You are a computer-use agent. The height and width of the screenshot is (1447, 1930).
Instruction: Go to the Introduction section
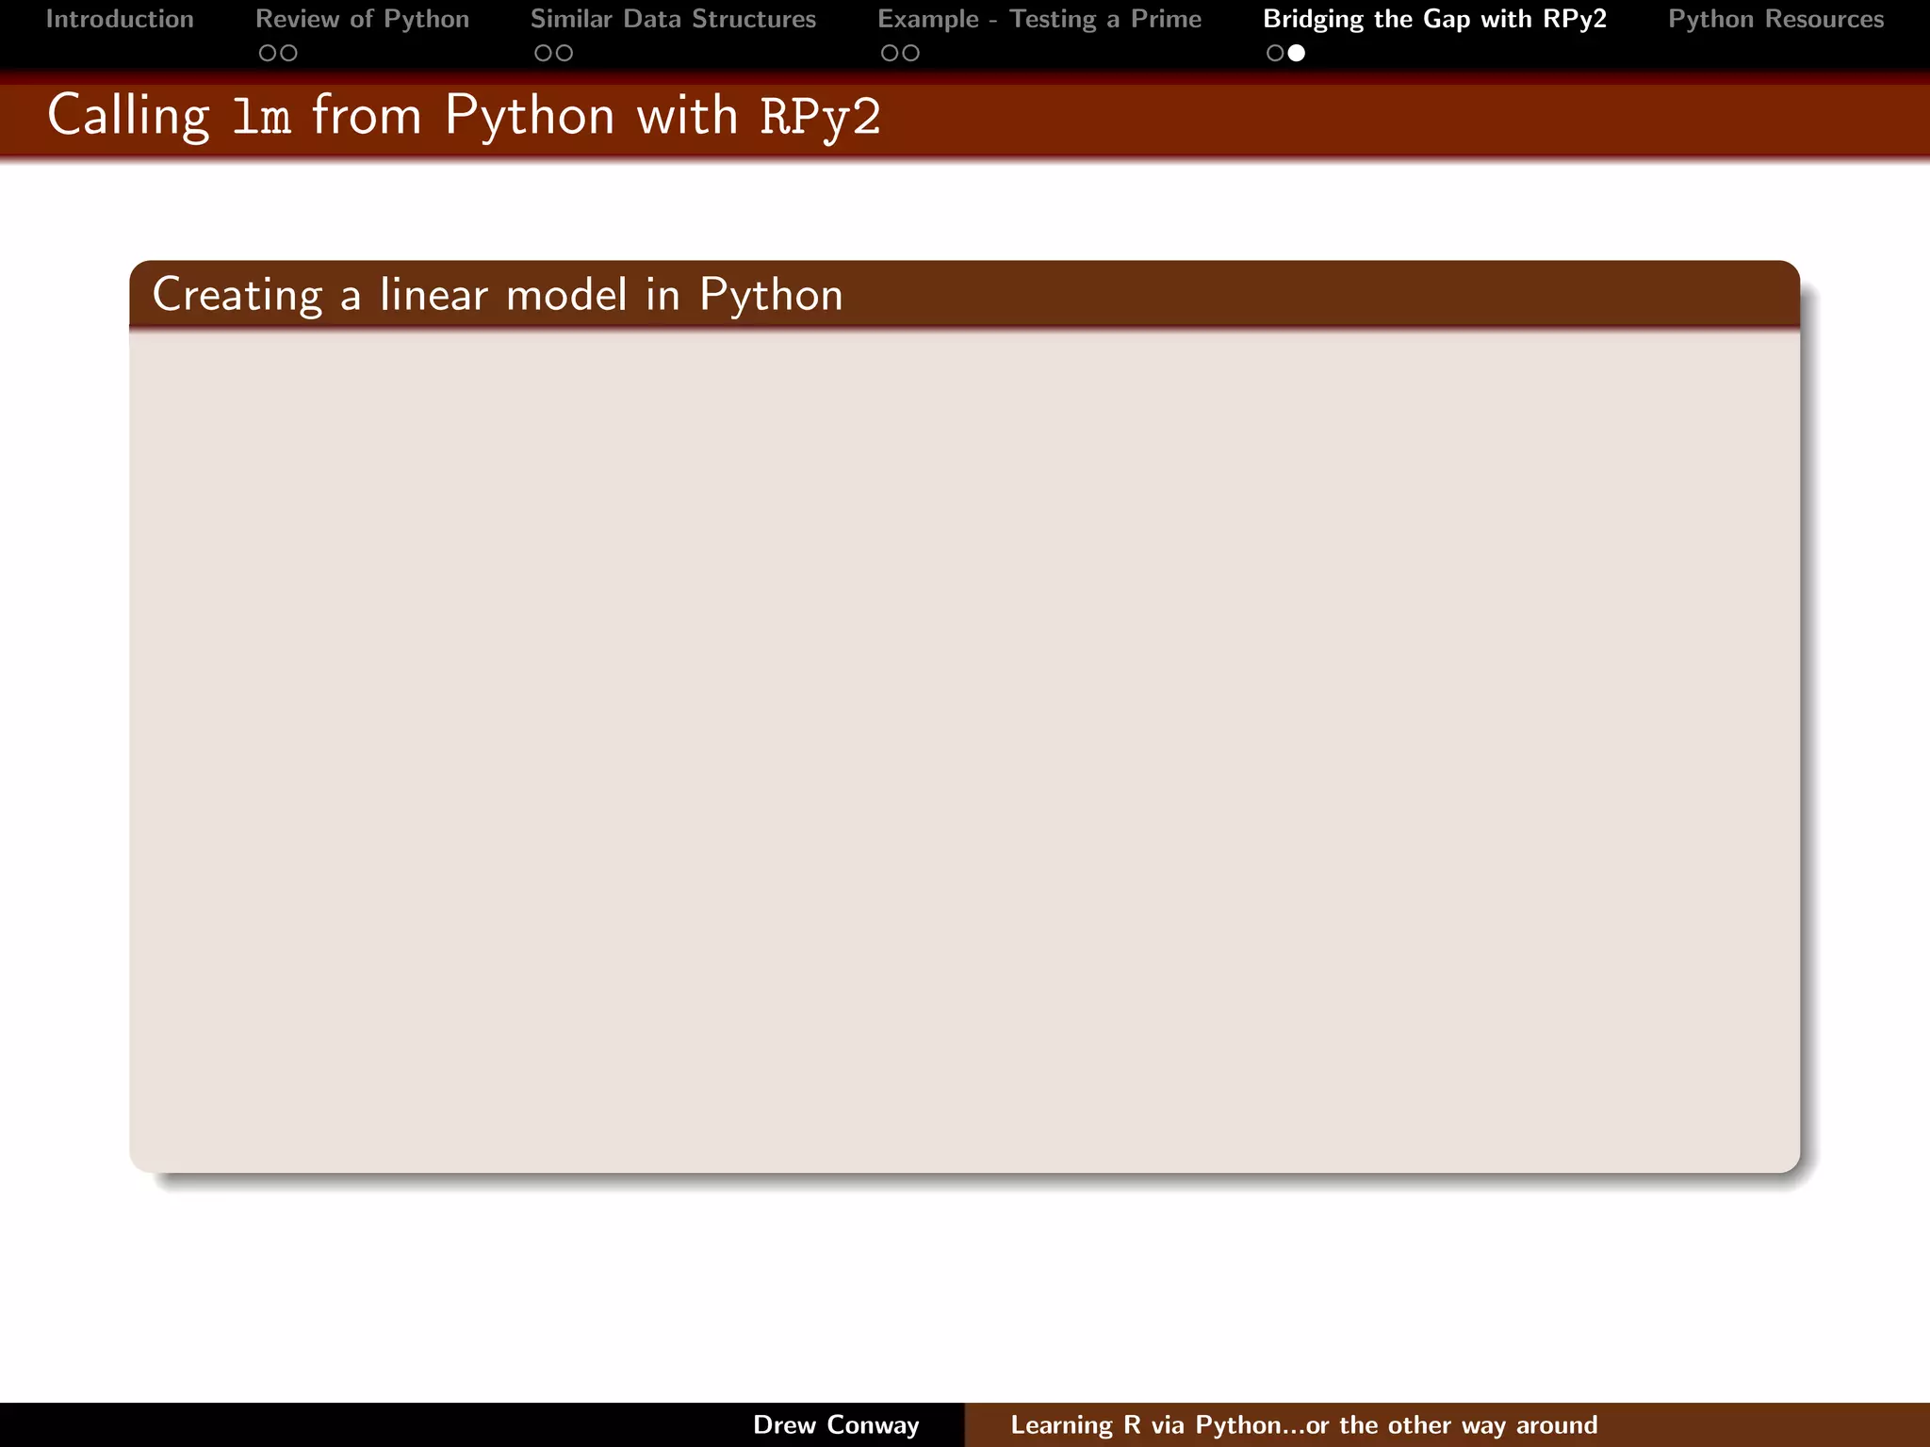click(120, 19)
